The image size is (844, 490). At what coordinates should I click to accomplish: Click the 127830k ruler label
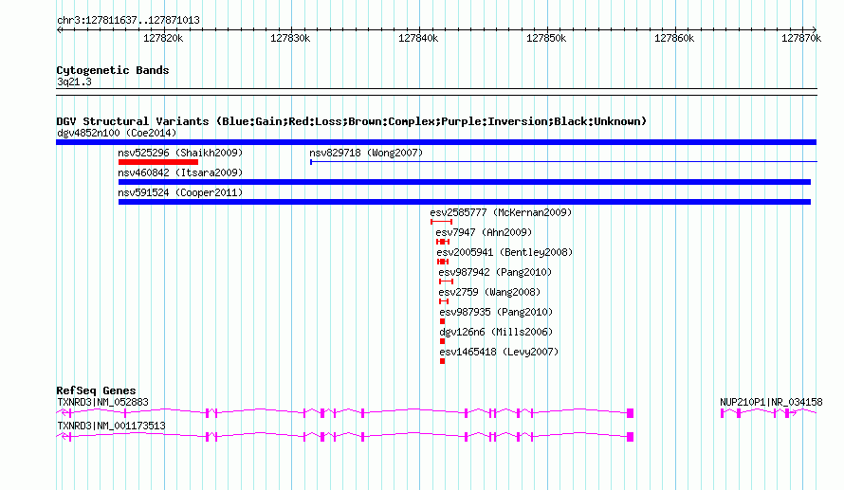point(291,38)
